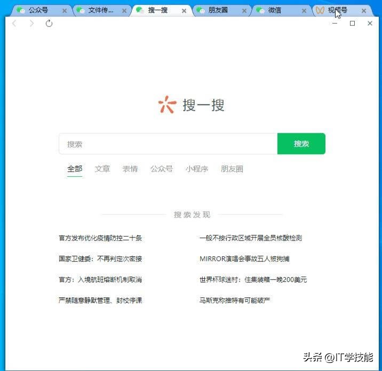Open 官方发布优化疫情防控二十条 topic
The height and width of the screenshot is (371, 382).
(100, 238)
